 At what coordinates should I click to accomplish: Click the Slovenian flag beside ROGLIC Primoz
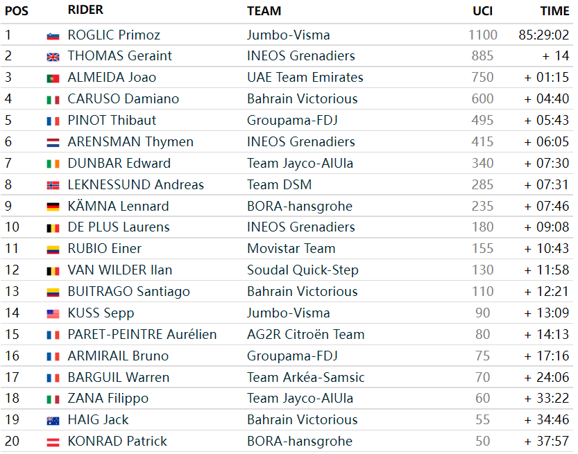tap(53, 36)
